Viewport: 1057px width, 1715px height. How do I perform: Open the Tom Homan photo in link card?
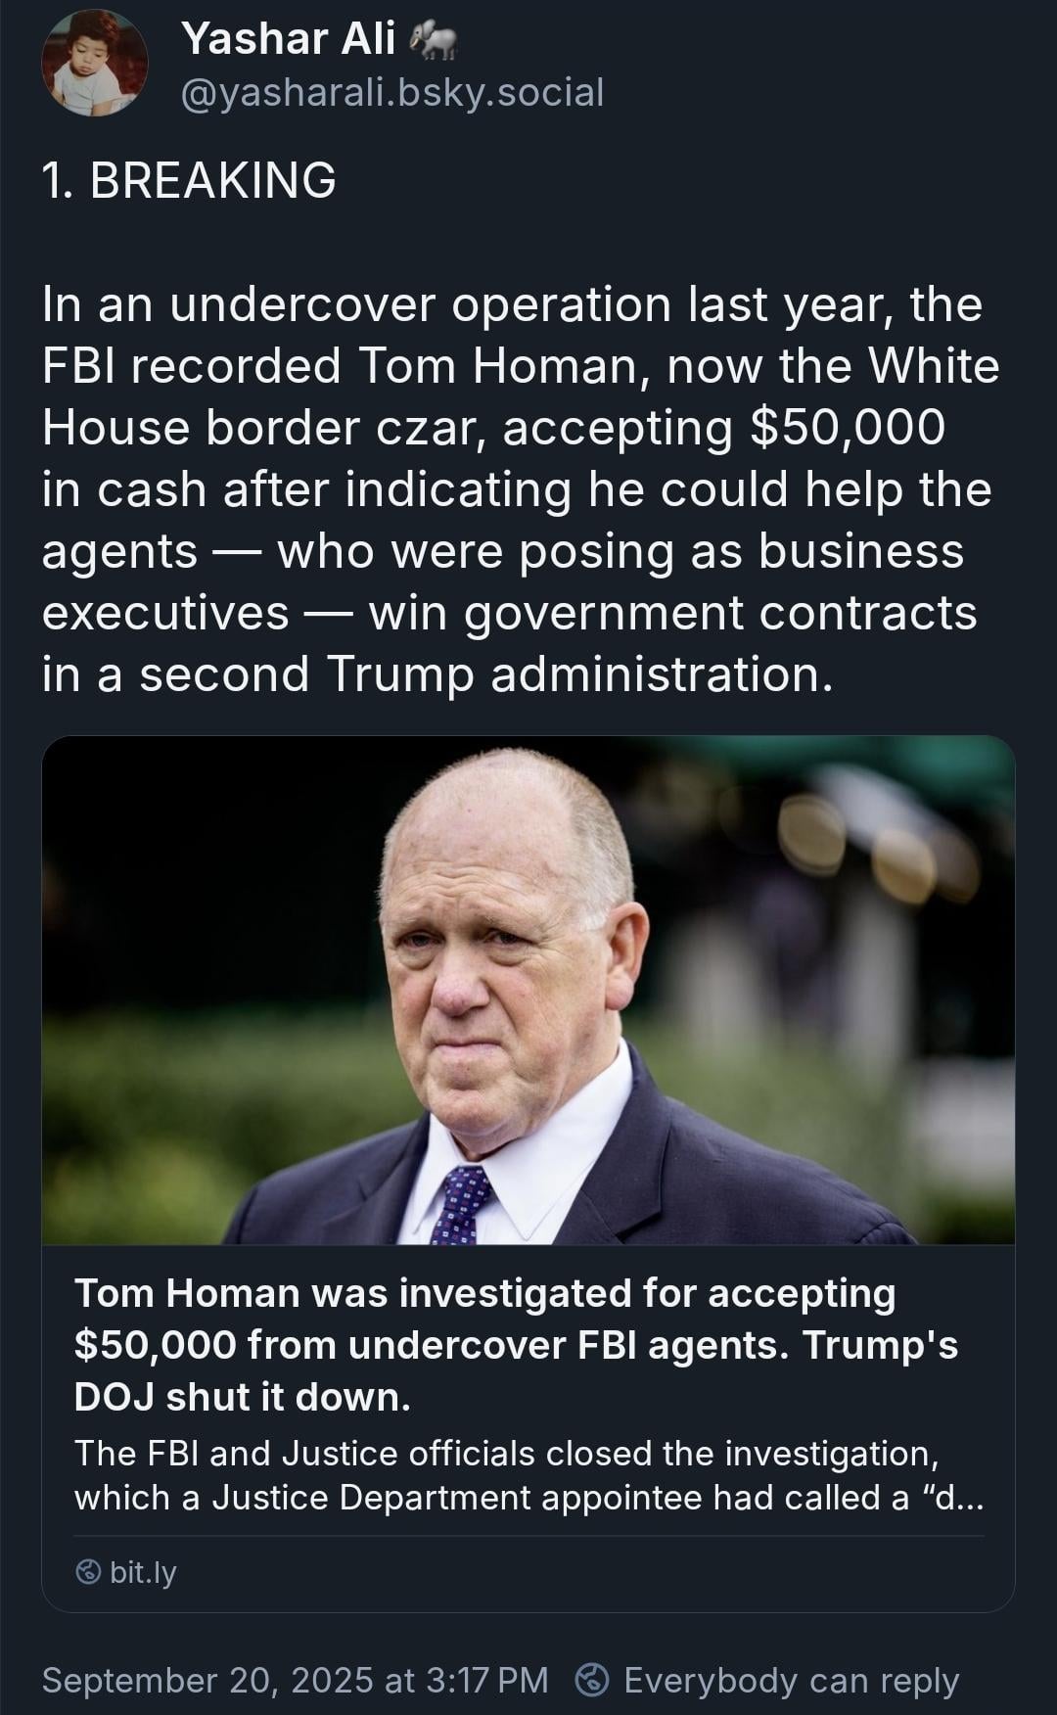528,990
